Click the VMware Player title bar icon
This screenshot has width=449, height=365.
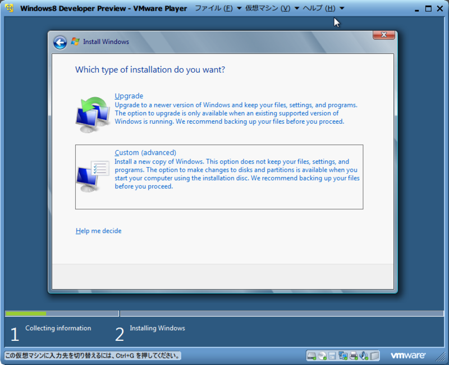10,8
